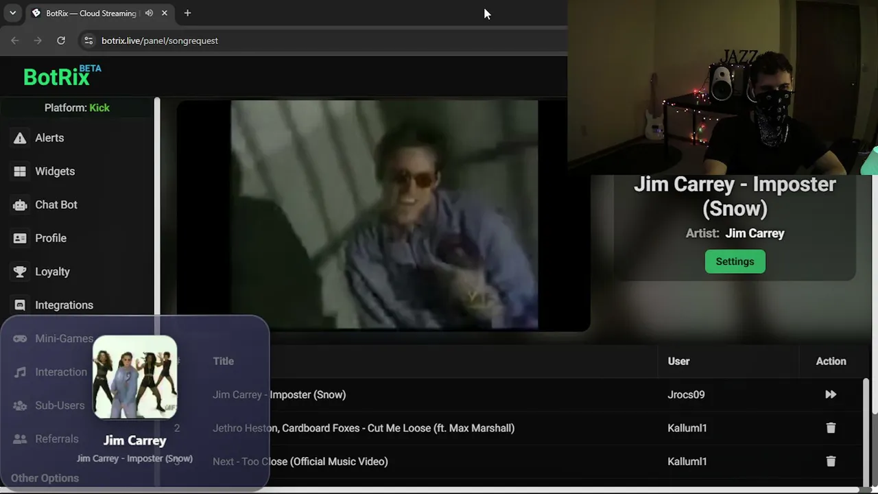
Task: Go back with the browser arrow
Action: (x=15, y=40)
